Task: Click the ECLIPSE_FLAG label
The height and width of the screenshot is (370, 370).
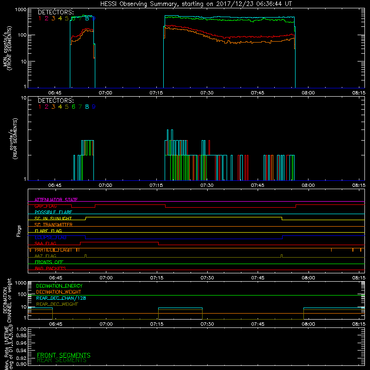Action: 50,237
